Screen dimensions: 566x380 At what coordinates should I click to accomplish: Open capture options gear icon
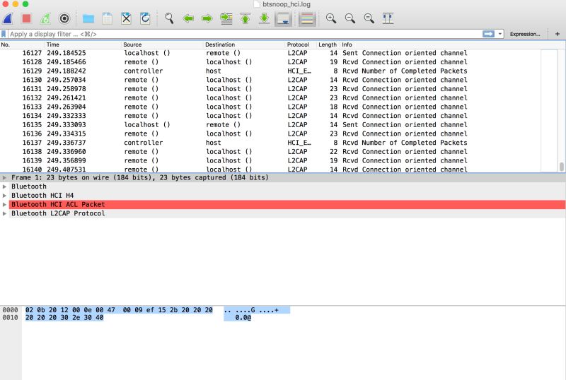[x=64, y=18]
